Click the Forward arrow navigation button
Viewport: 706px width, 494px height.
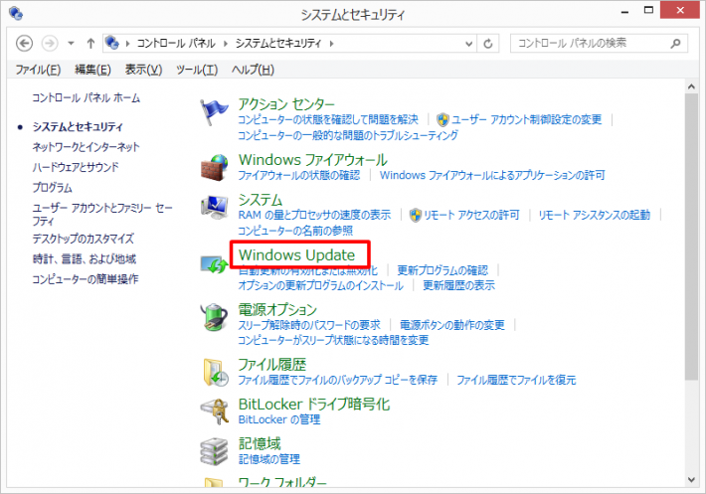[x=50, y=43]
